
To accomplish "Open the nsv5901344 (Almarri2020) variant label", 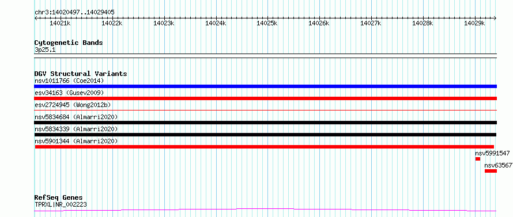I will click(76, 141).
